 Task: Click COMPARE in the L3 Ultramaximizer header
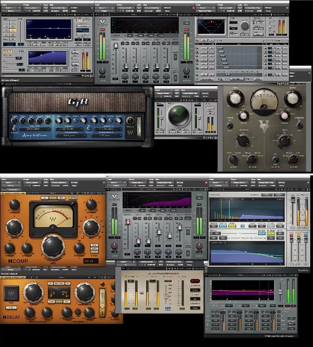tap(151, 265)
